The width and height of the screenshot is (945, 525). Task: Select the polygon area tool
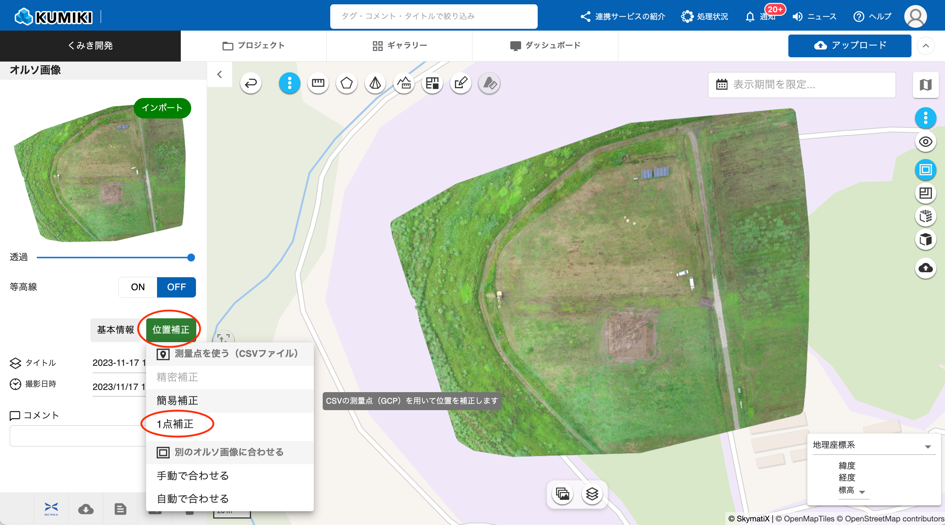point(346,83)
